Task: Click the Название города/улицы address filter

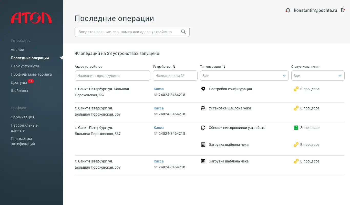Action: click(112, 76)
